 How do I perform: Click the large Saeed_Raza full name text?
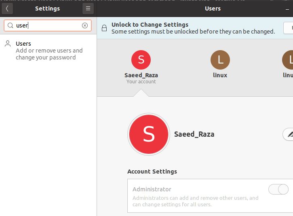pyautogui.click(x=194, y=134)
